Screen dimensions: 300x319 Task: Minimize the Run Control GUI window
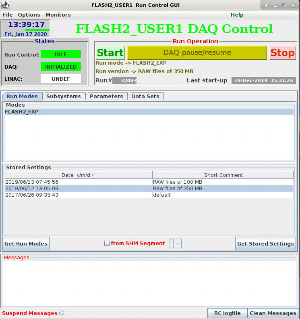coord(275,6)
